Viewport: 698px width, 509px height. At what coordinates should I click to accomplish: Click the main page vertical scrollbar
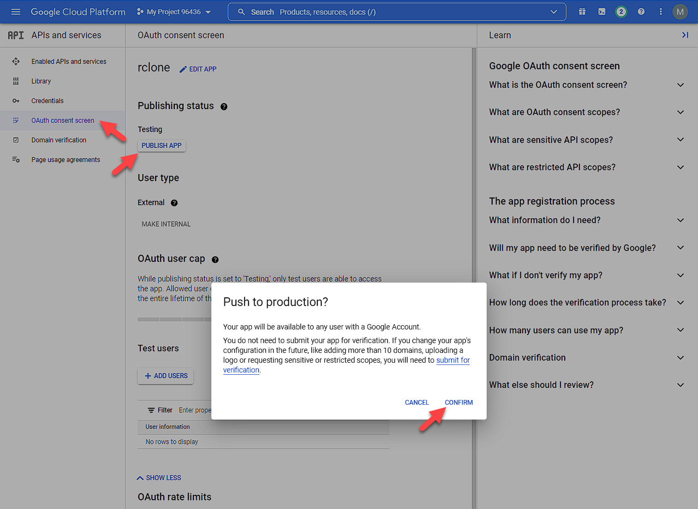(474, 278)
